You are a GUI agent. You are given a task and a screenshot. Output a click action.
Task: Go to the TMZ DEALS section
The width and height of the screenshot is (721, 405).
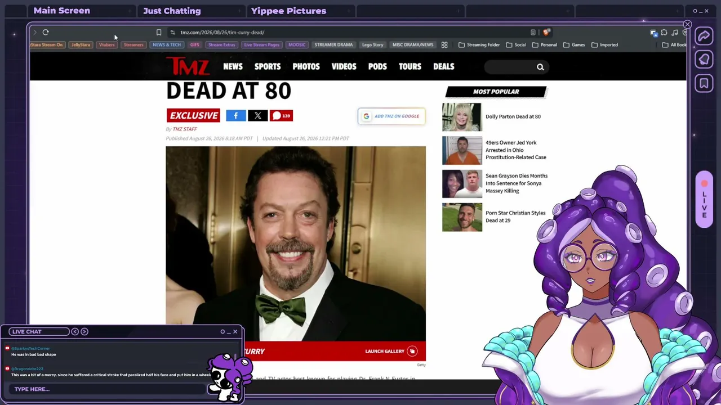[x=443, y=66]
